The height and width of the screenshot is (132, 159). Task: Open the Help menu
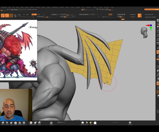tap(112, 7)
